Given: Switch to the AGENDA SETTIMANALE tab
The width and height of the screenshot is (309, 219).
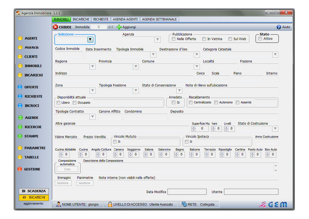Looking at the screenshot, I should pos(159,19).
